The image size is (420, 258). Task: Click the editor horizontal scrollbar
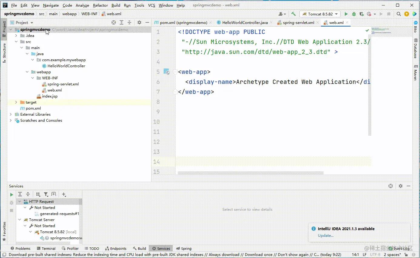coord(250,173)
